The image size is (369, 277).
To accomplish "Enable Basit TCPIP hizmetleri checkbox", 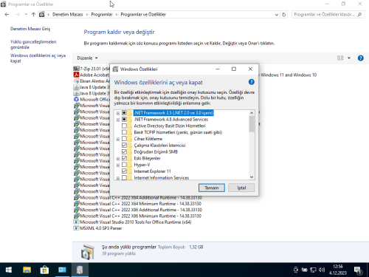I will click(x=124, y=132).
